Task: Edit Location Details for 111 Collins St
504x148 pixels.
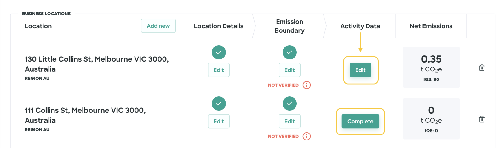Action: tap(219, 121)
